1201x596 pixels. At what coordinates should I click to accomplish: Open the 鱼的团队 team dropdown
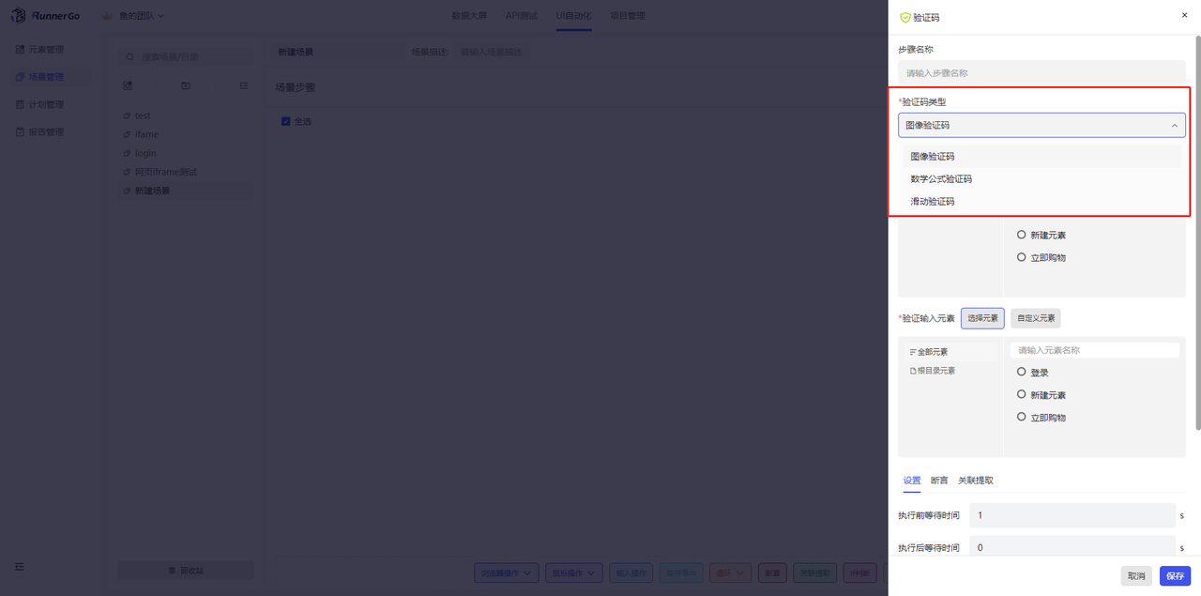pyautogui.click(x=142, y=16)
